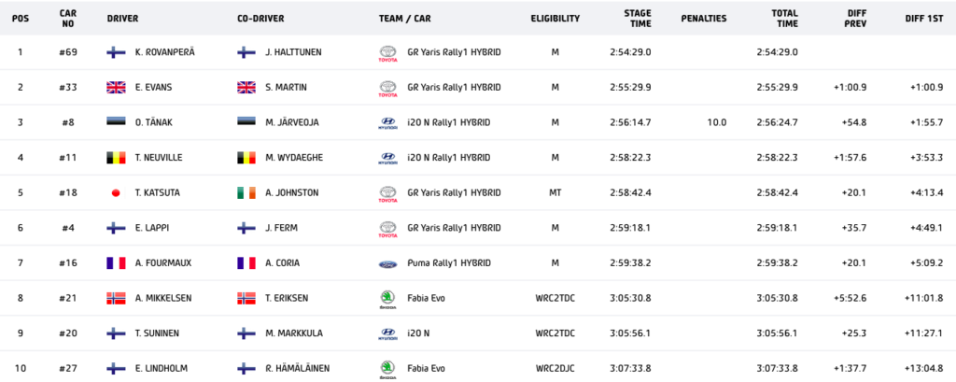The height and width of the screenshot is (382, 956).
Task: Open driver E. Lappi's entry
Action: point(150,228)
